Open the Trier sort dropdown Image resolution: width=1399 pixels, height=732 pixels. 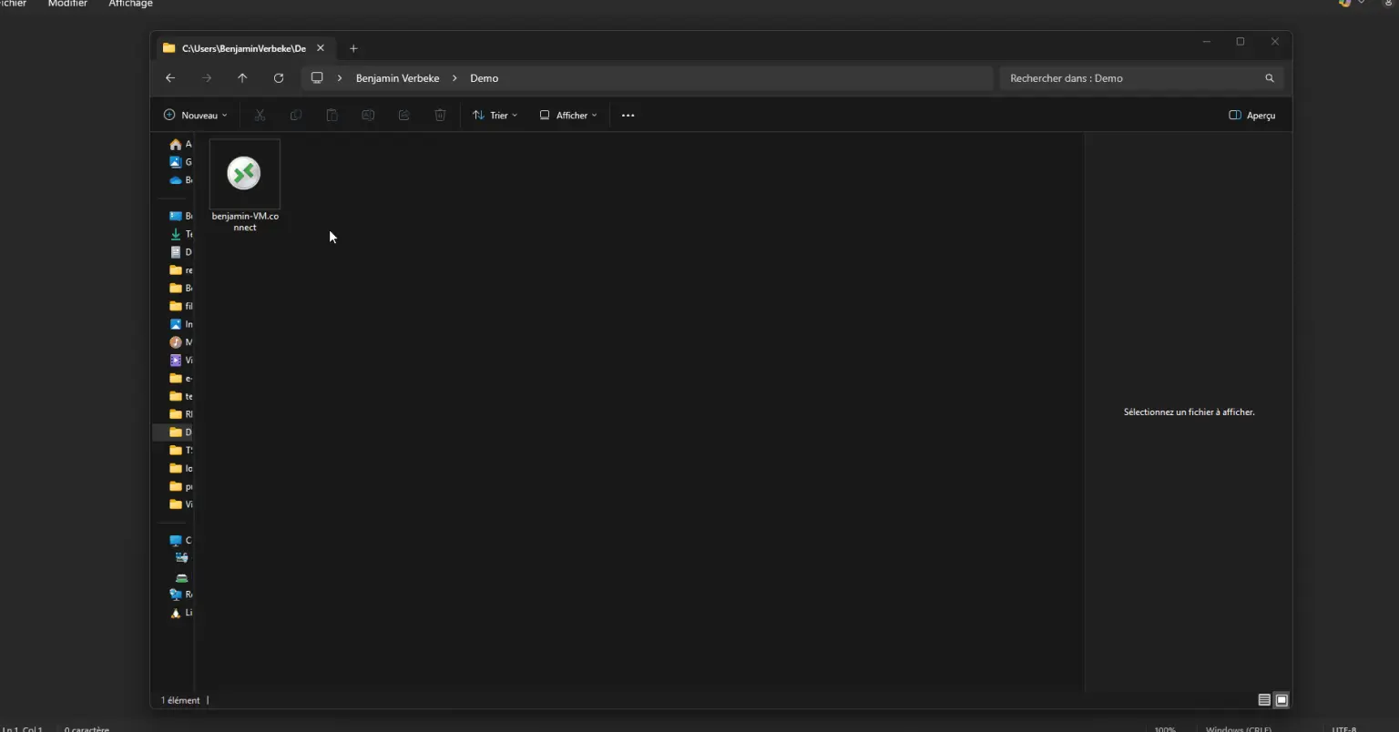click(x=495, y=116)
